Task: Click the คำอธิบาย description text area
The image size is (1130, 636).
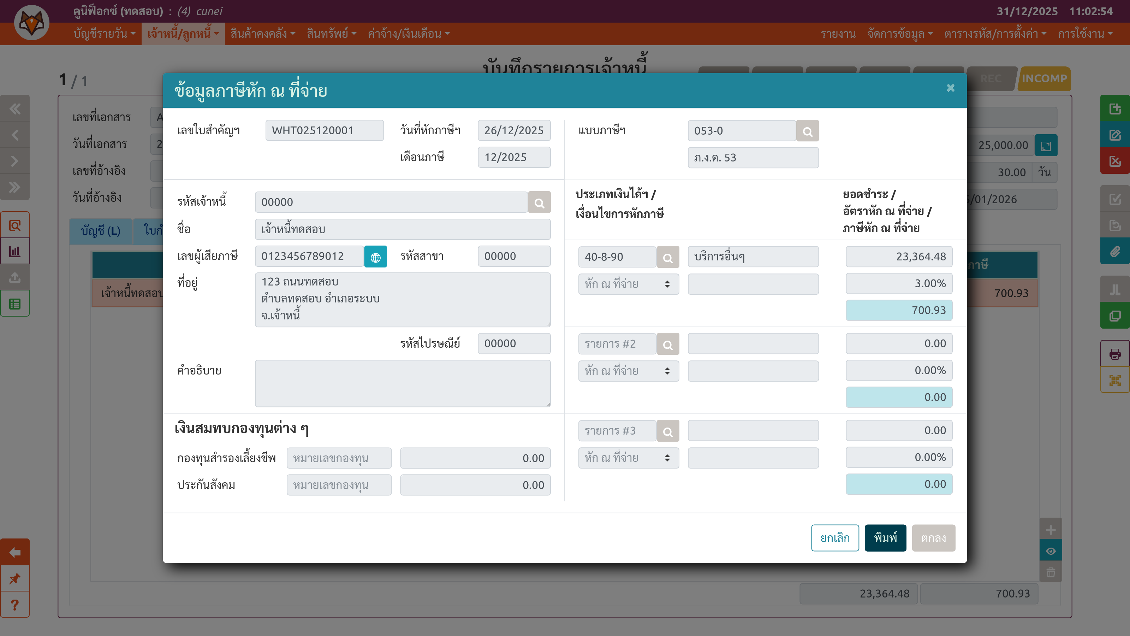Action: tap(402, 383)
